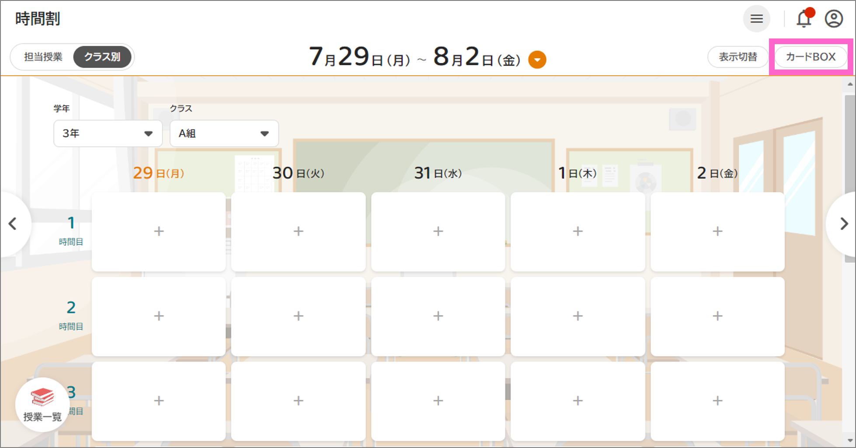Image resolution: width=856 pixels, height=448 pixels.
Task: Add lesson to Tuesday 30 second period
Action: click(298, 316)
